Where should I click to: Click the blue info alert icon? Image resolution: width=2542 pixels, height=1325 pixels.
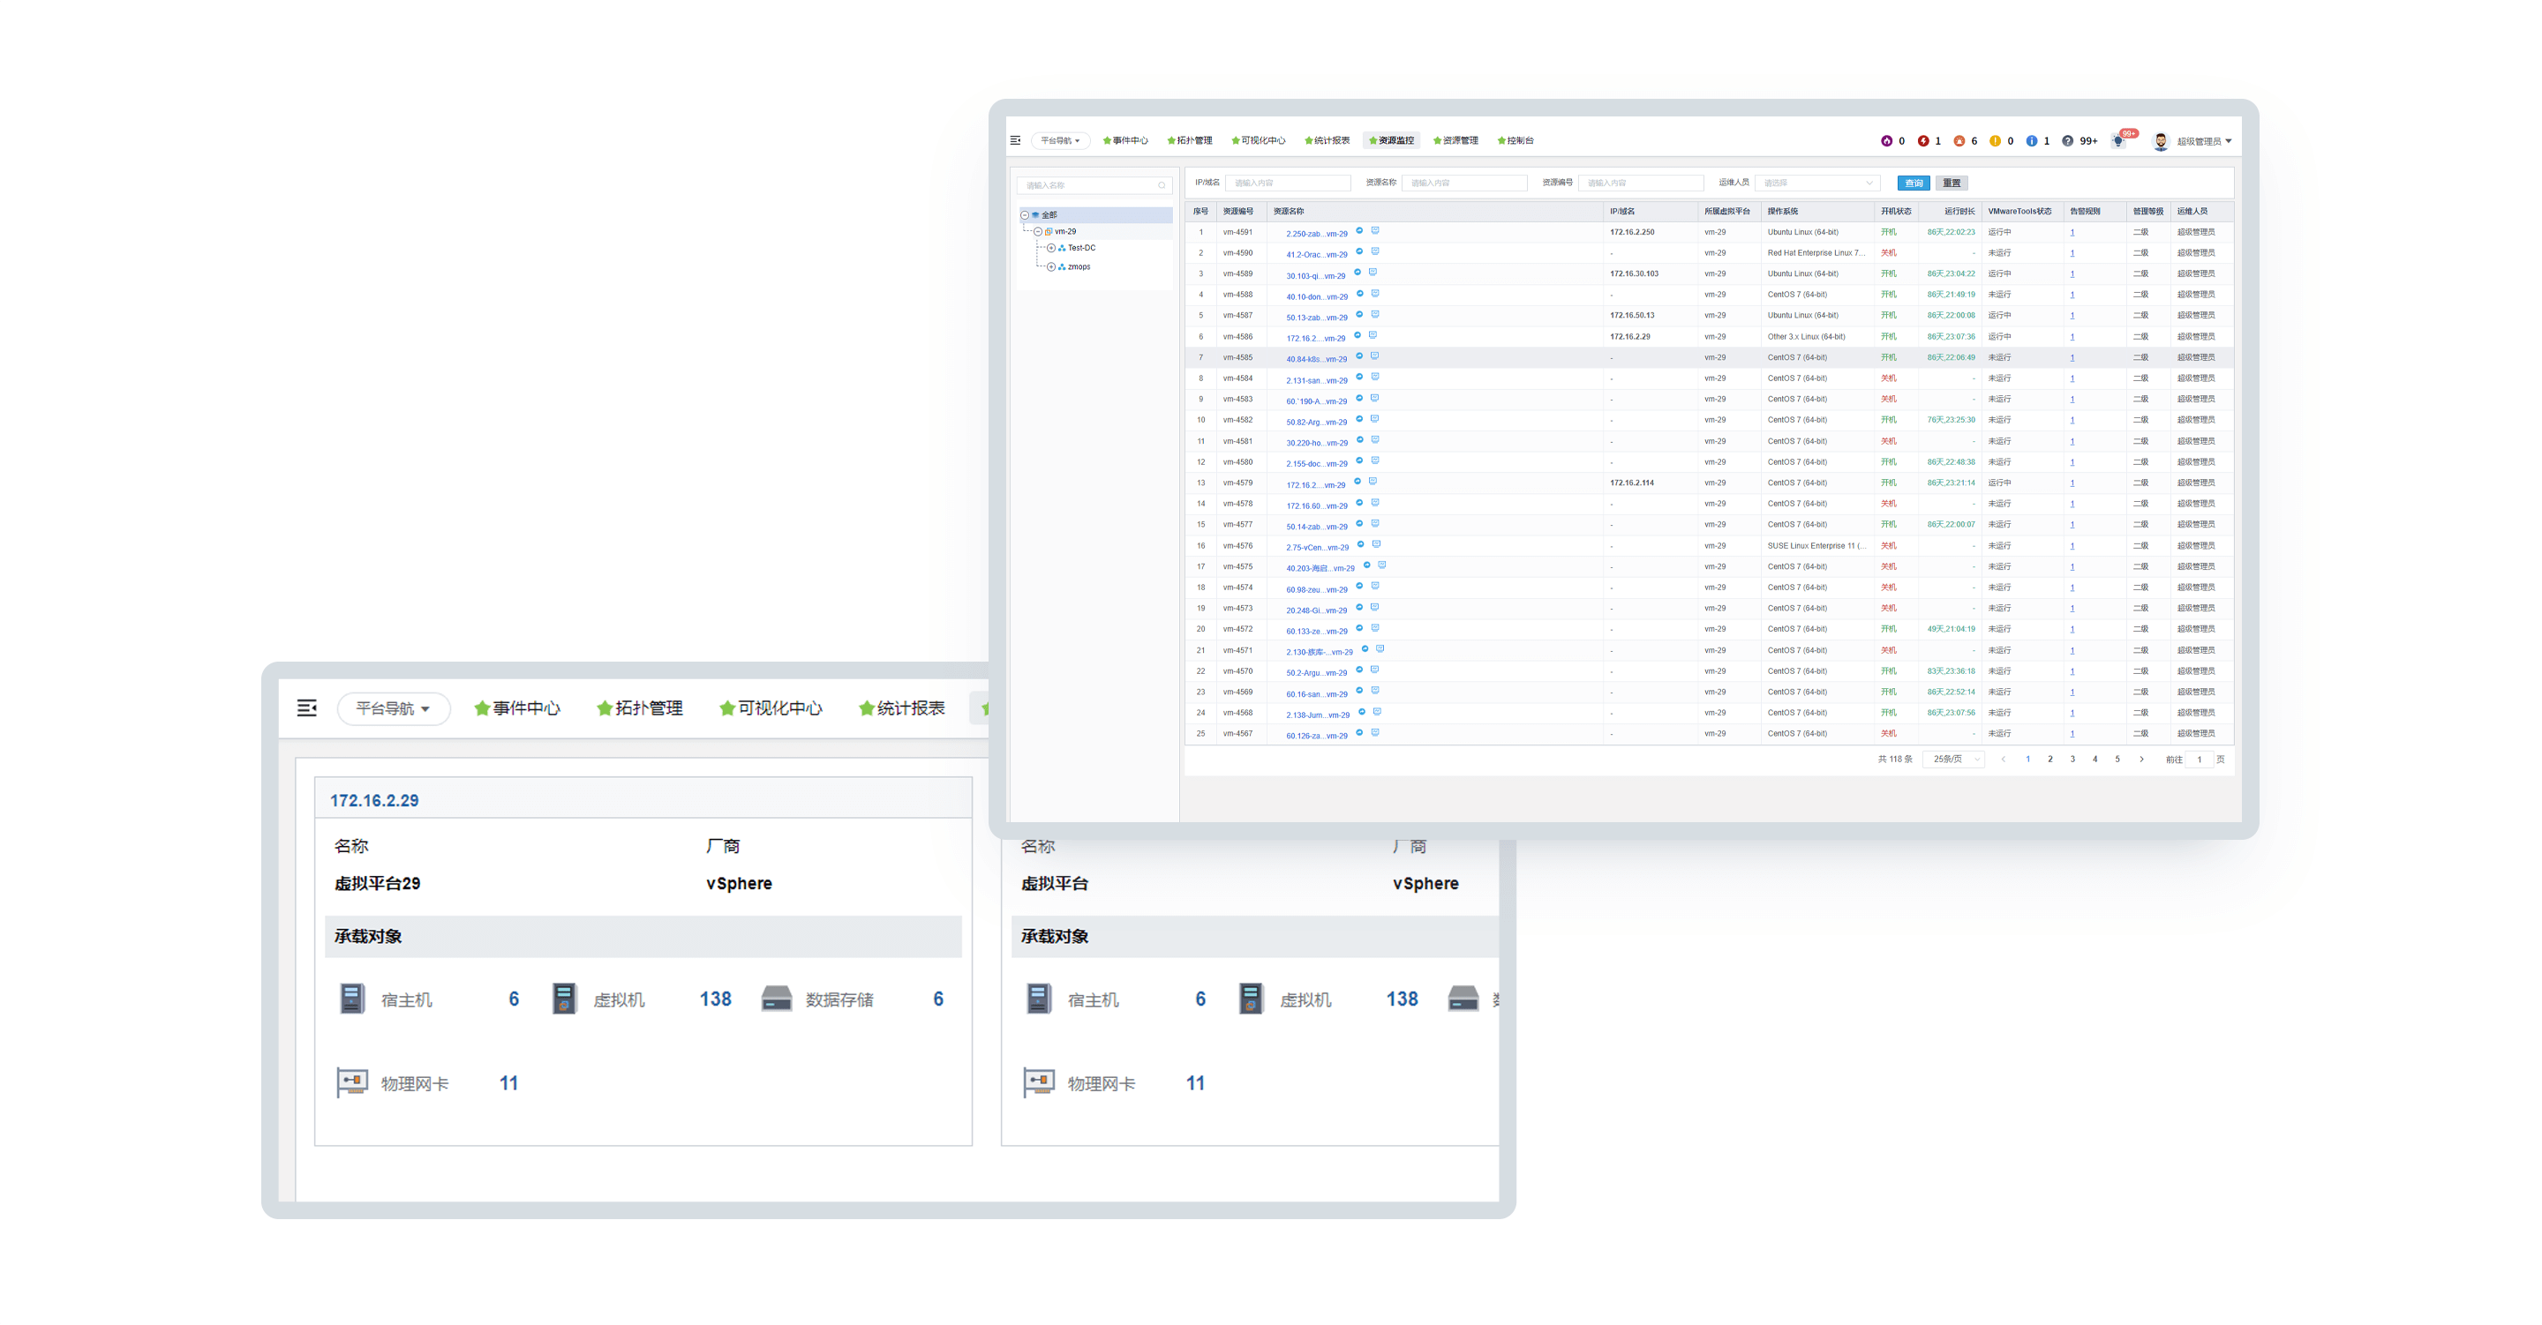pyautogui.click(x=2032, y=141)
